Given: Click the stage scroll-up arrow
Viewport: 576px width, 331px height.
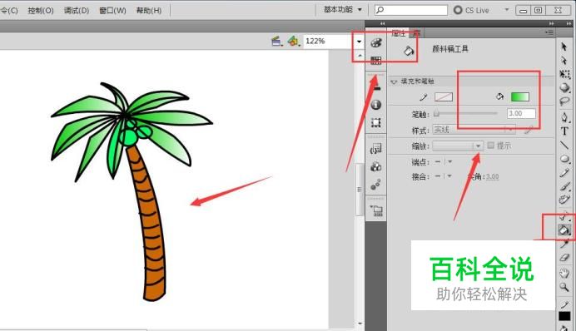Looking at the screenshot, I should pyautogui.click(x=360, y=56).
